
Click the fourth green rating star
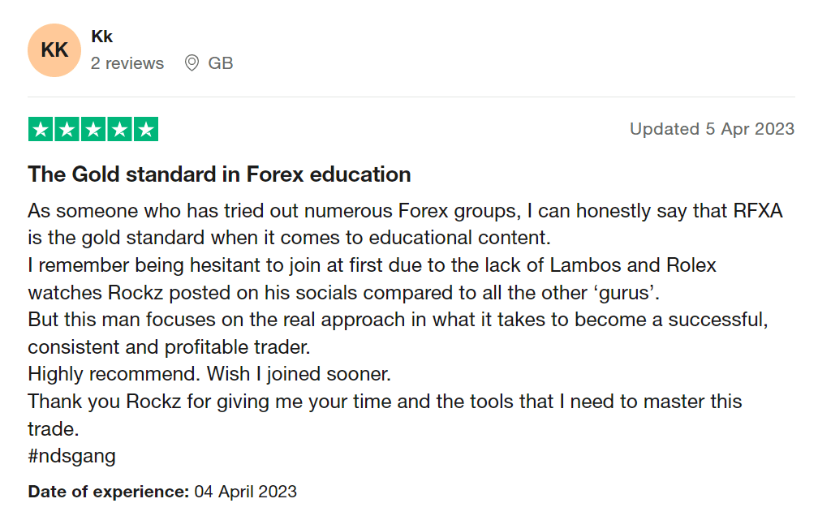[119, 129]
